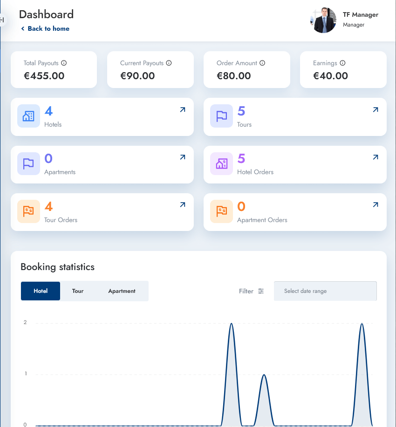The height and width of the screenshot is (427, 396).
Task: Click the Dashboard heading
Action: [x=46, y=14]
